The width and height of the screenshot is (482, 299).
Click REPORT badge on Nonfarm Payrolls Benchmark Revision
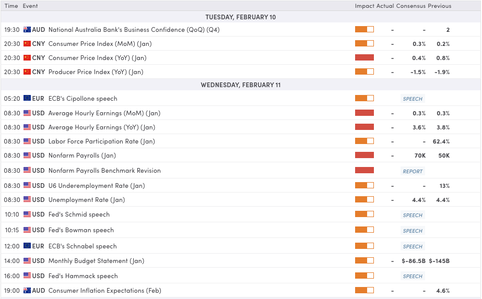(413, 171)
